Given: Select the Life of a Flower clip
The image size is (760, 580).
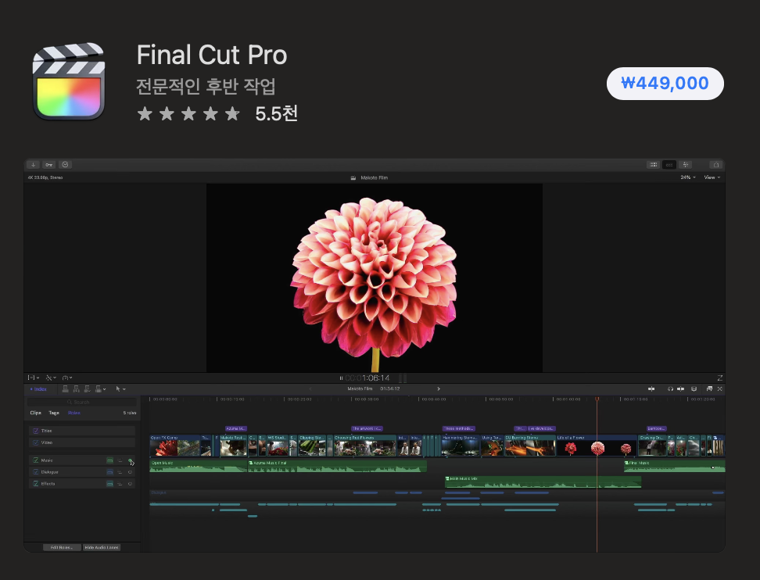Looking at the screenshot, I should point(596,446).
